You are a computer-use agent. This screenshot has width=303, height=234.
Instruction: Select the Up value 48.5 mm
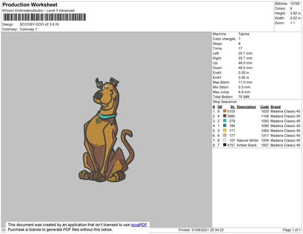[245, 63]
